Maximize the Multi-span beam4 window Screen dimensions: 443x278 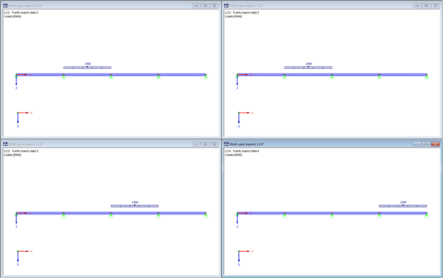(x=426, y=144)
